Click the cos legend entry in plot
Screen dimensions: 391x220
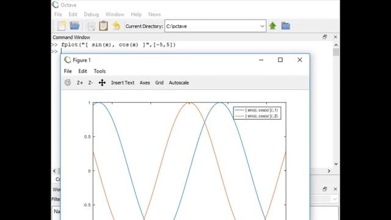257,116
